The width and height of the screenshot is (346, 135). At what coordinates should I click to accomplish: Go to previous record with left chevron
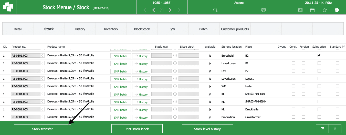click(153, 10)
